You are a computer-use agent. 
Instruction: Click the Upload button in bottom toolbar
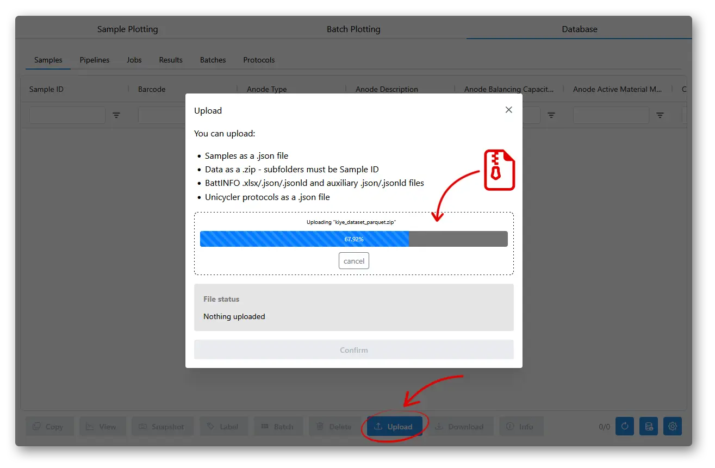[395, 427]
